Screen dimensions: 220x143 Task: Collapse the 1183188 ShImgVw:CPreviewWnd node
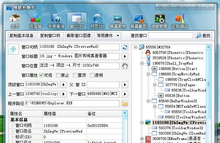[142, 122]
